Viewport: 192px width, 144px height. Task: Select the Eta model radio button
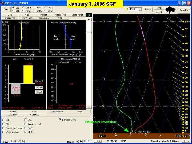[x=14, y=7]
